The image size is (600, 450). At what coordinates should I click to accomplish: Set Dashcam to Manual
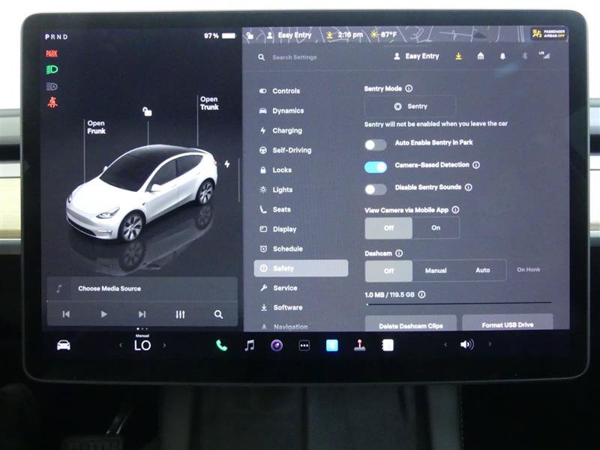click(436, 271)
